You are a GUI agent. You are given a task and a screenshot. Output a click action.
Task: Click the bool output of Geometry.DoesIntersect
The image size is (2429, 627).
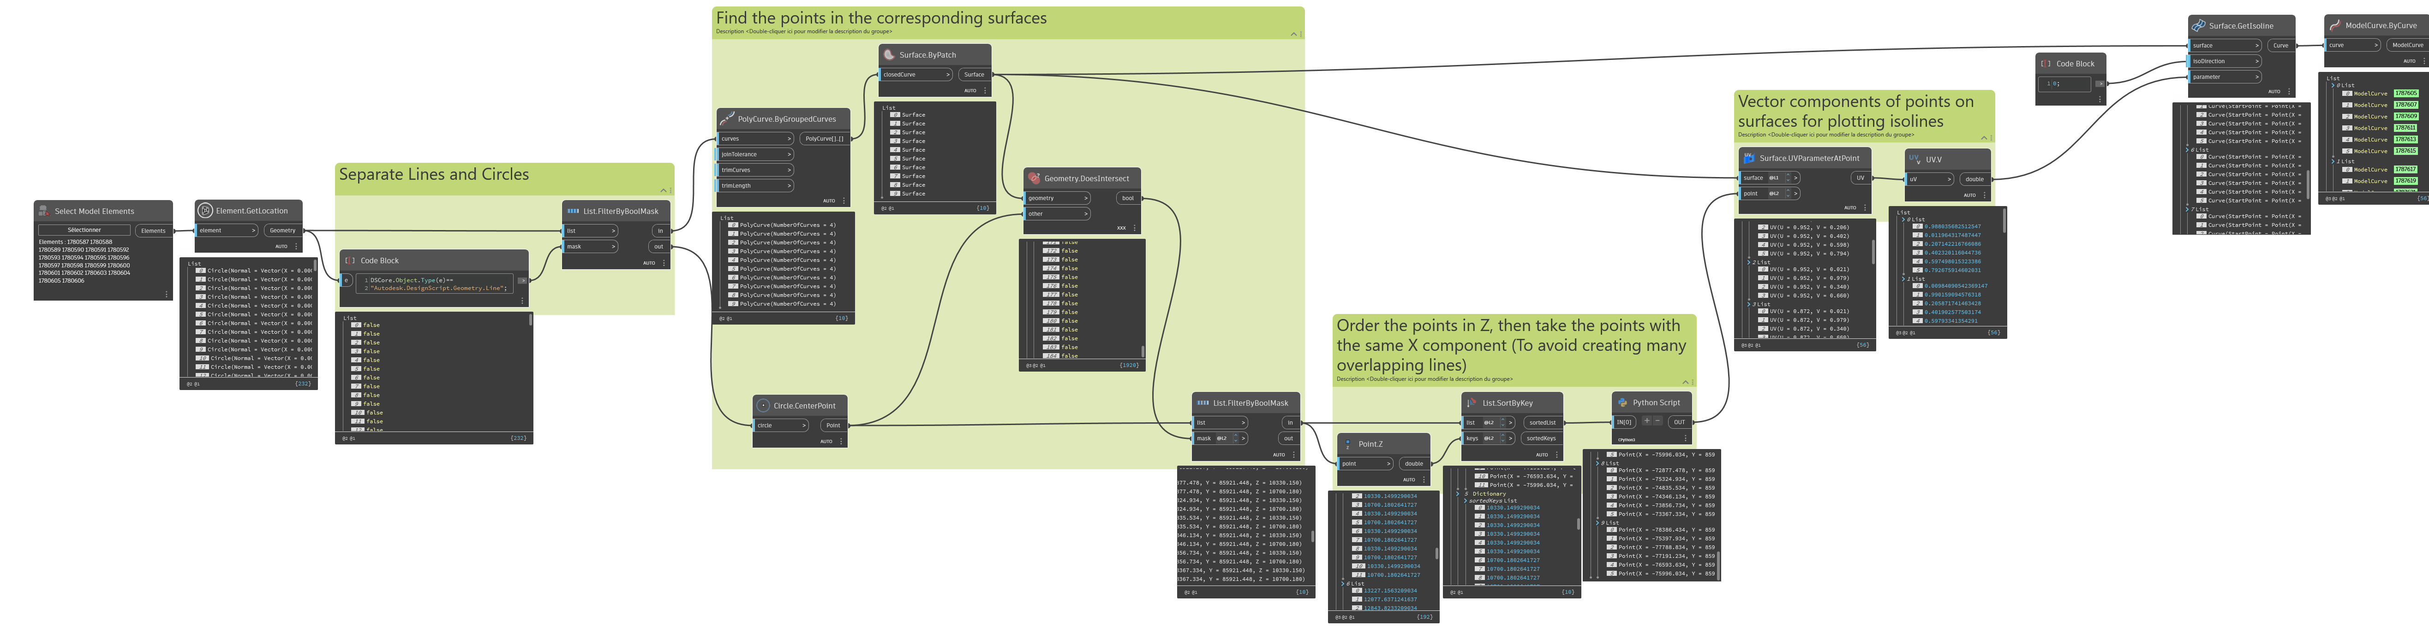(x=1128, y=198)
